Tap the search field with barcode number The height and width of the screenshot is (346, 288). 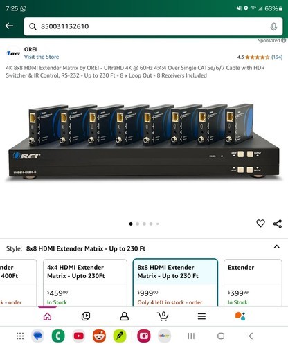click(153, 26)
